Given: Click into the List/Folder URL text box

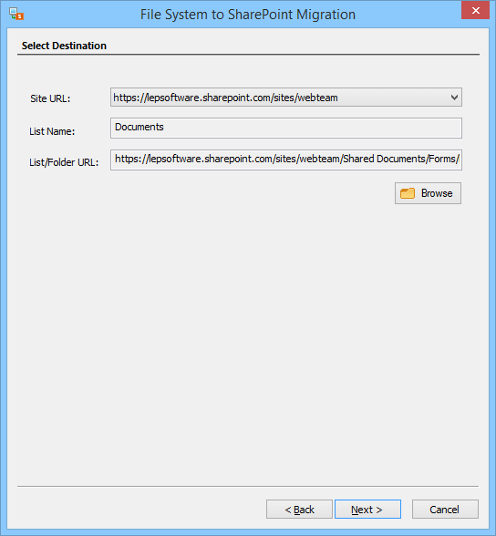Looking at the screenshot, I should coord(286,160).
